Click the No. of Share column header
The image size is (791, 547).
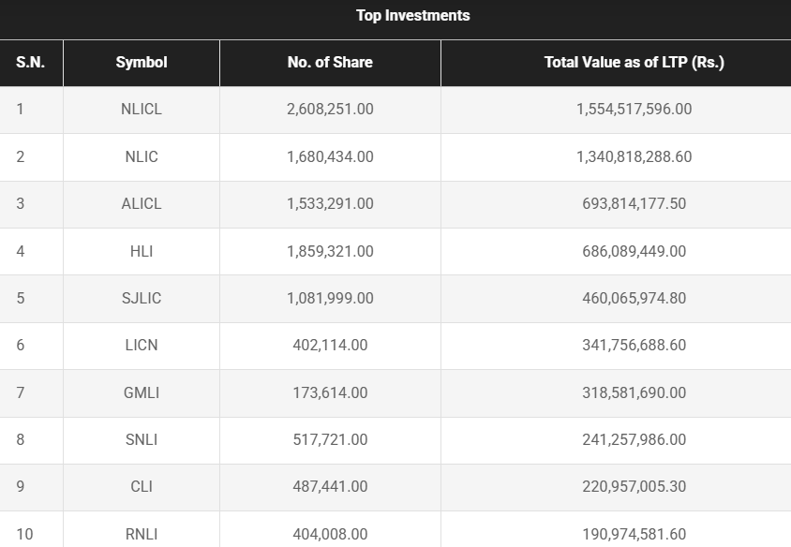330,63
